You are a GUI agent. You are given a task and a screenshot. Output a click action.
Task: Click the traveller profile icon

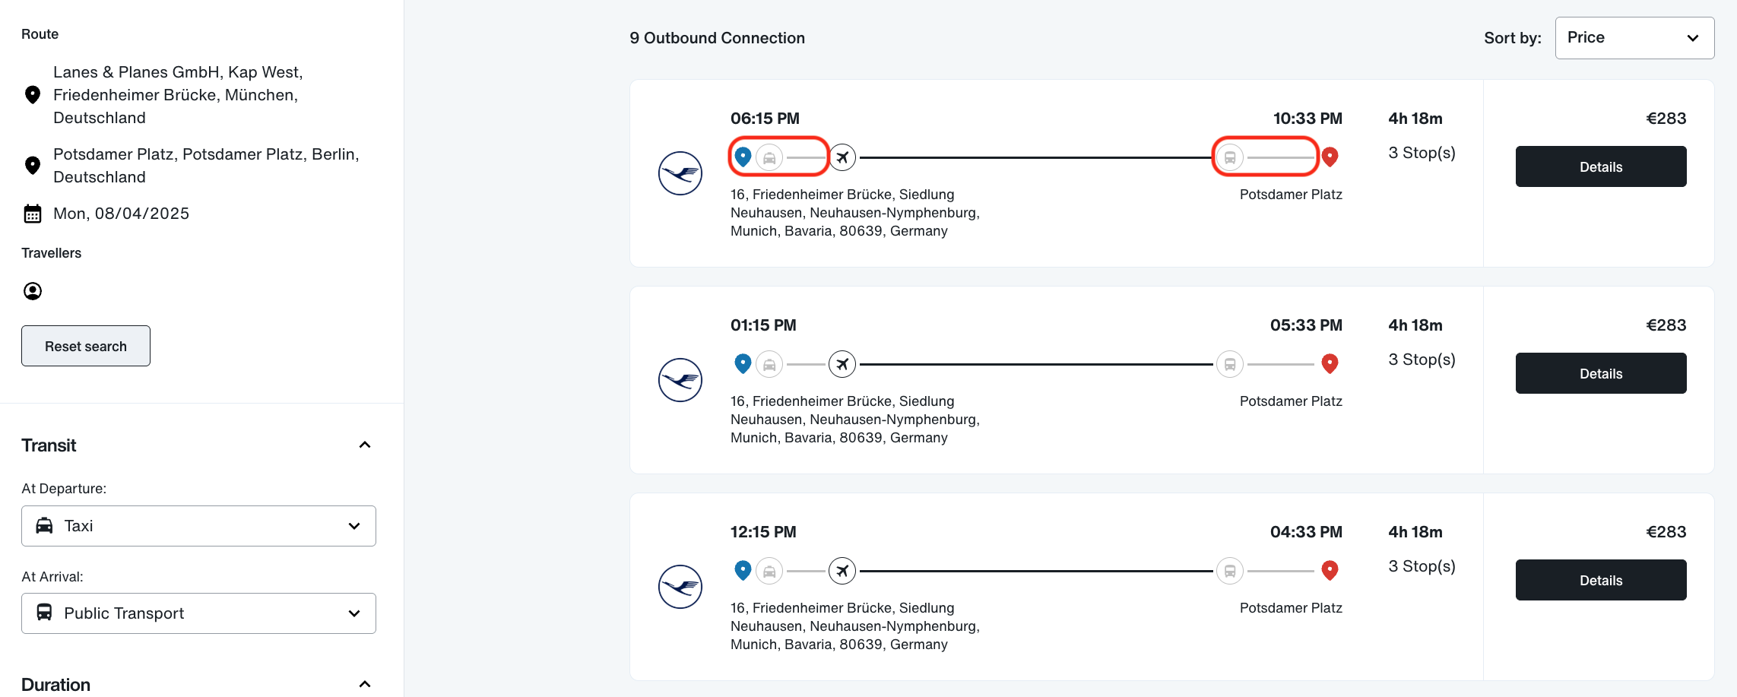(x=33, y=291)
